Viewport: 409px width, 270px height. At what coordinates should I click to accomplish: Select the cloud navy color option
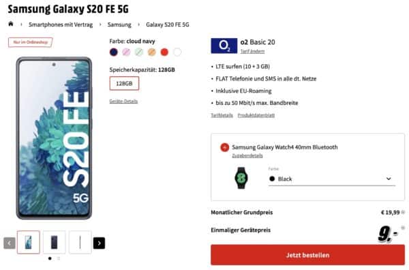coord(114,52)
